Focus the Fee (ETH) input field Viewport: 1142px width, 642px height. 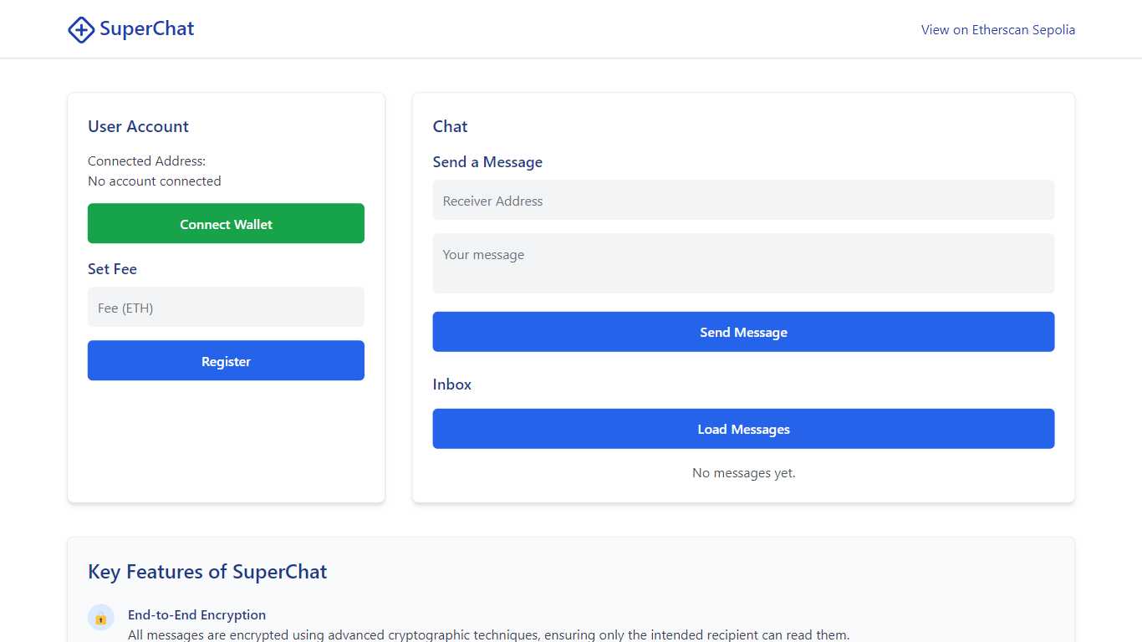click(226, 308)
